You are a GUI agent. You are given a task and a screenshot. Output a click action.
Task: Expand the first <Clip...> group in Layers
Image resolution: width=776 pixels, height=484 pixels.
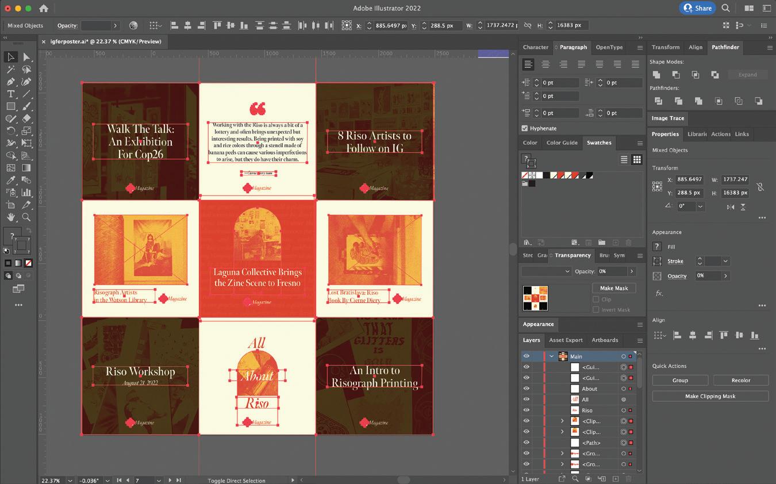tap(562, 421)
